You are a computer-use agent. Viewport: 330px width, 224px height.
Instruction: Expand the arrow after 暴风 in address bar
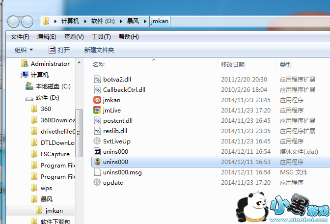pos(145,21)
